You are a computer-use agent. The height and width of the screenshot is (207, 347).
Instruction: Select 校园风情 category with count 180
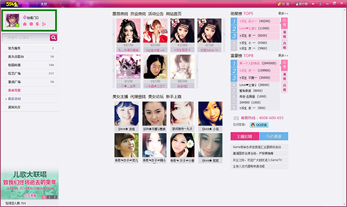tap(30, 65)
